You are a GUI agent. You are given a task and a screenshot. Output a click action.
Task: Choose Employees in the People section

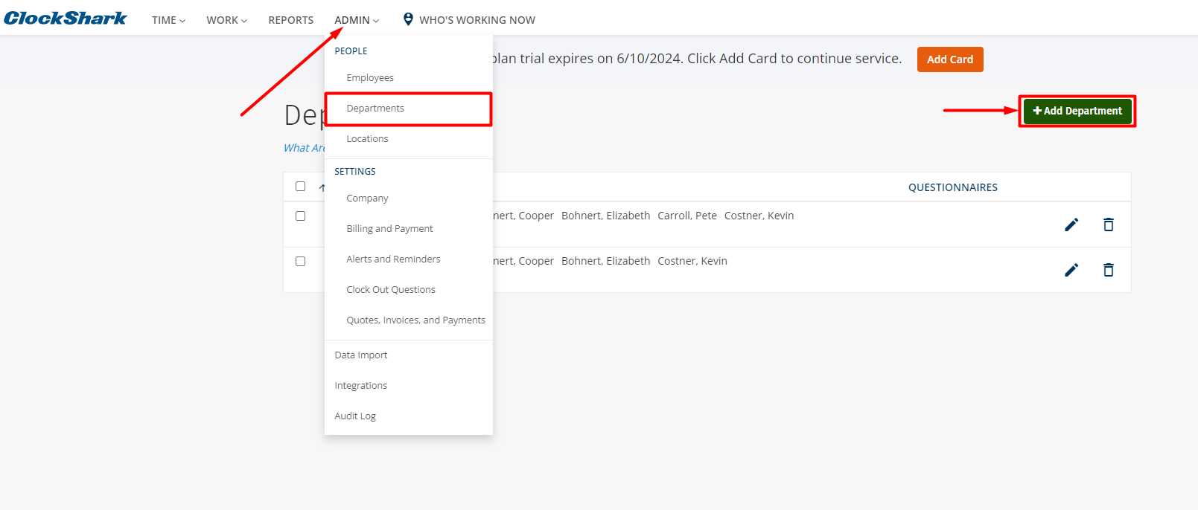click(370, 78)
